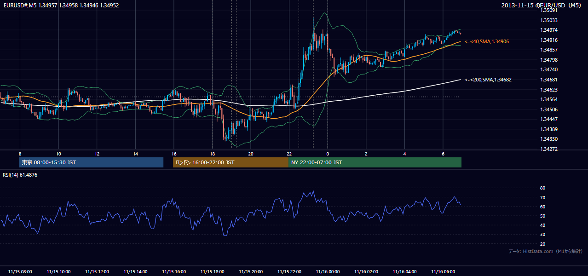Click price axis value 1.34564

coord(548,99)
